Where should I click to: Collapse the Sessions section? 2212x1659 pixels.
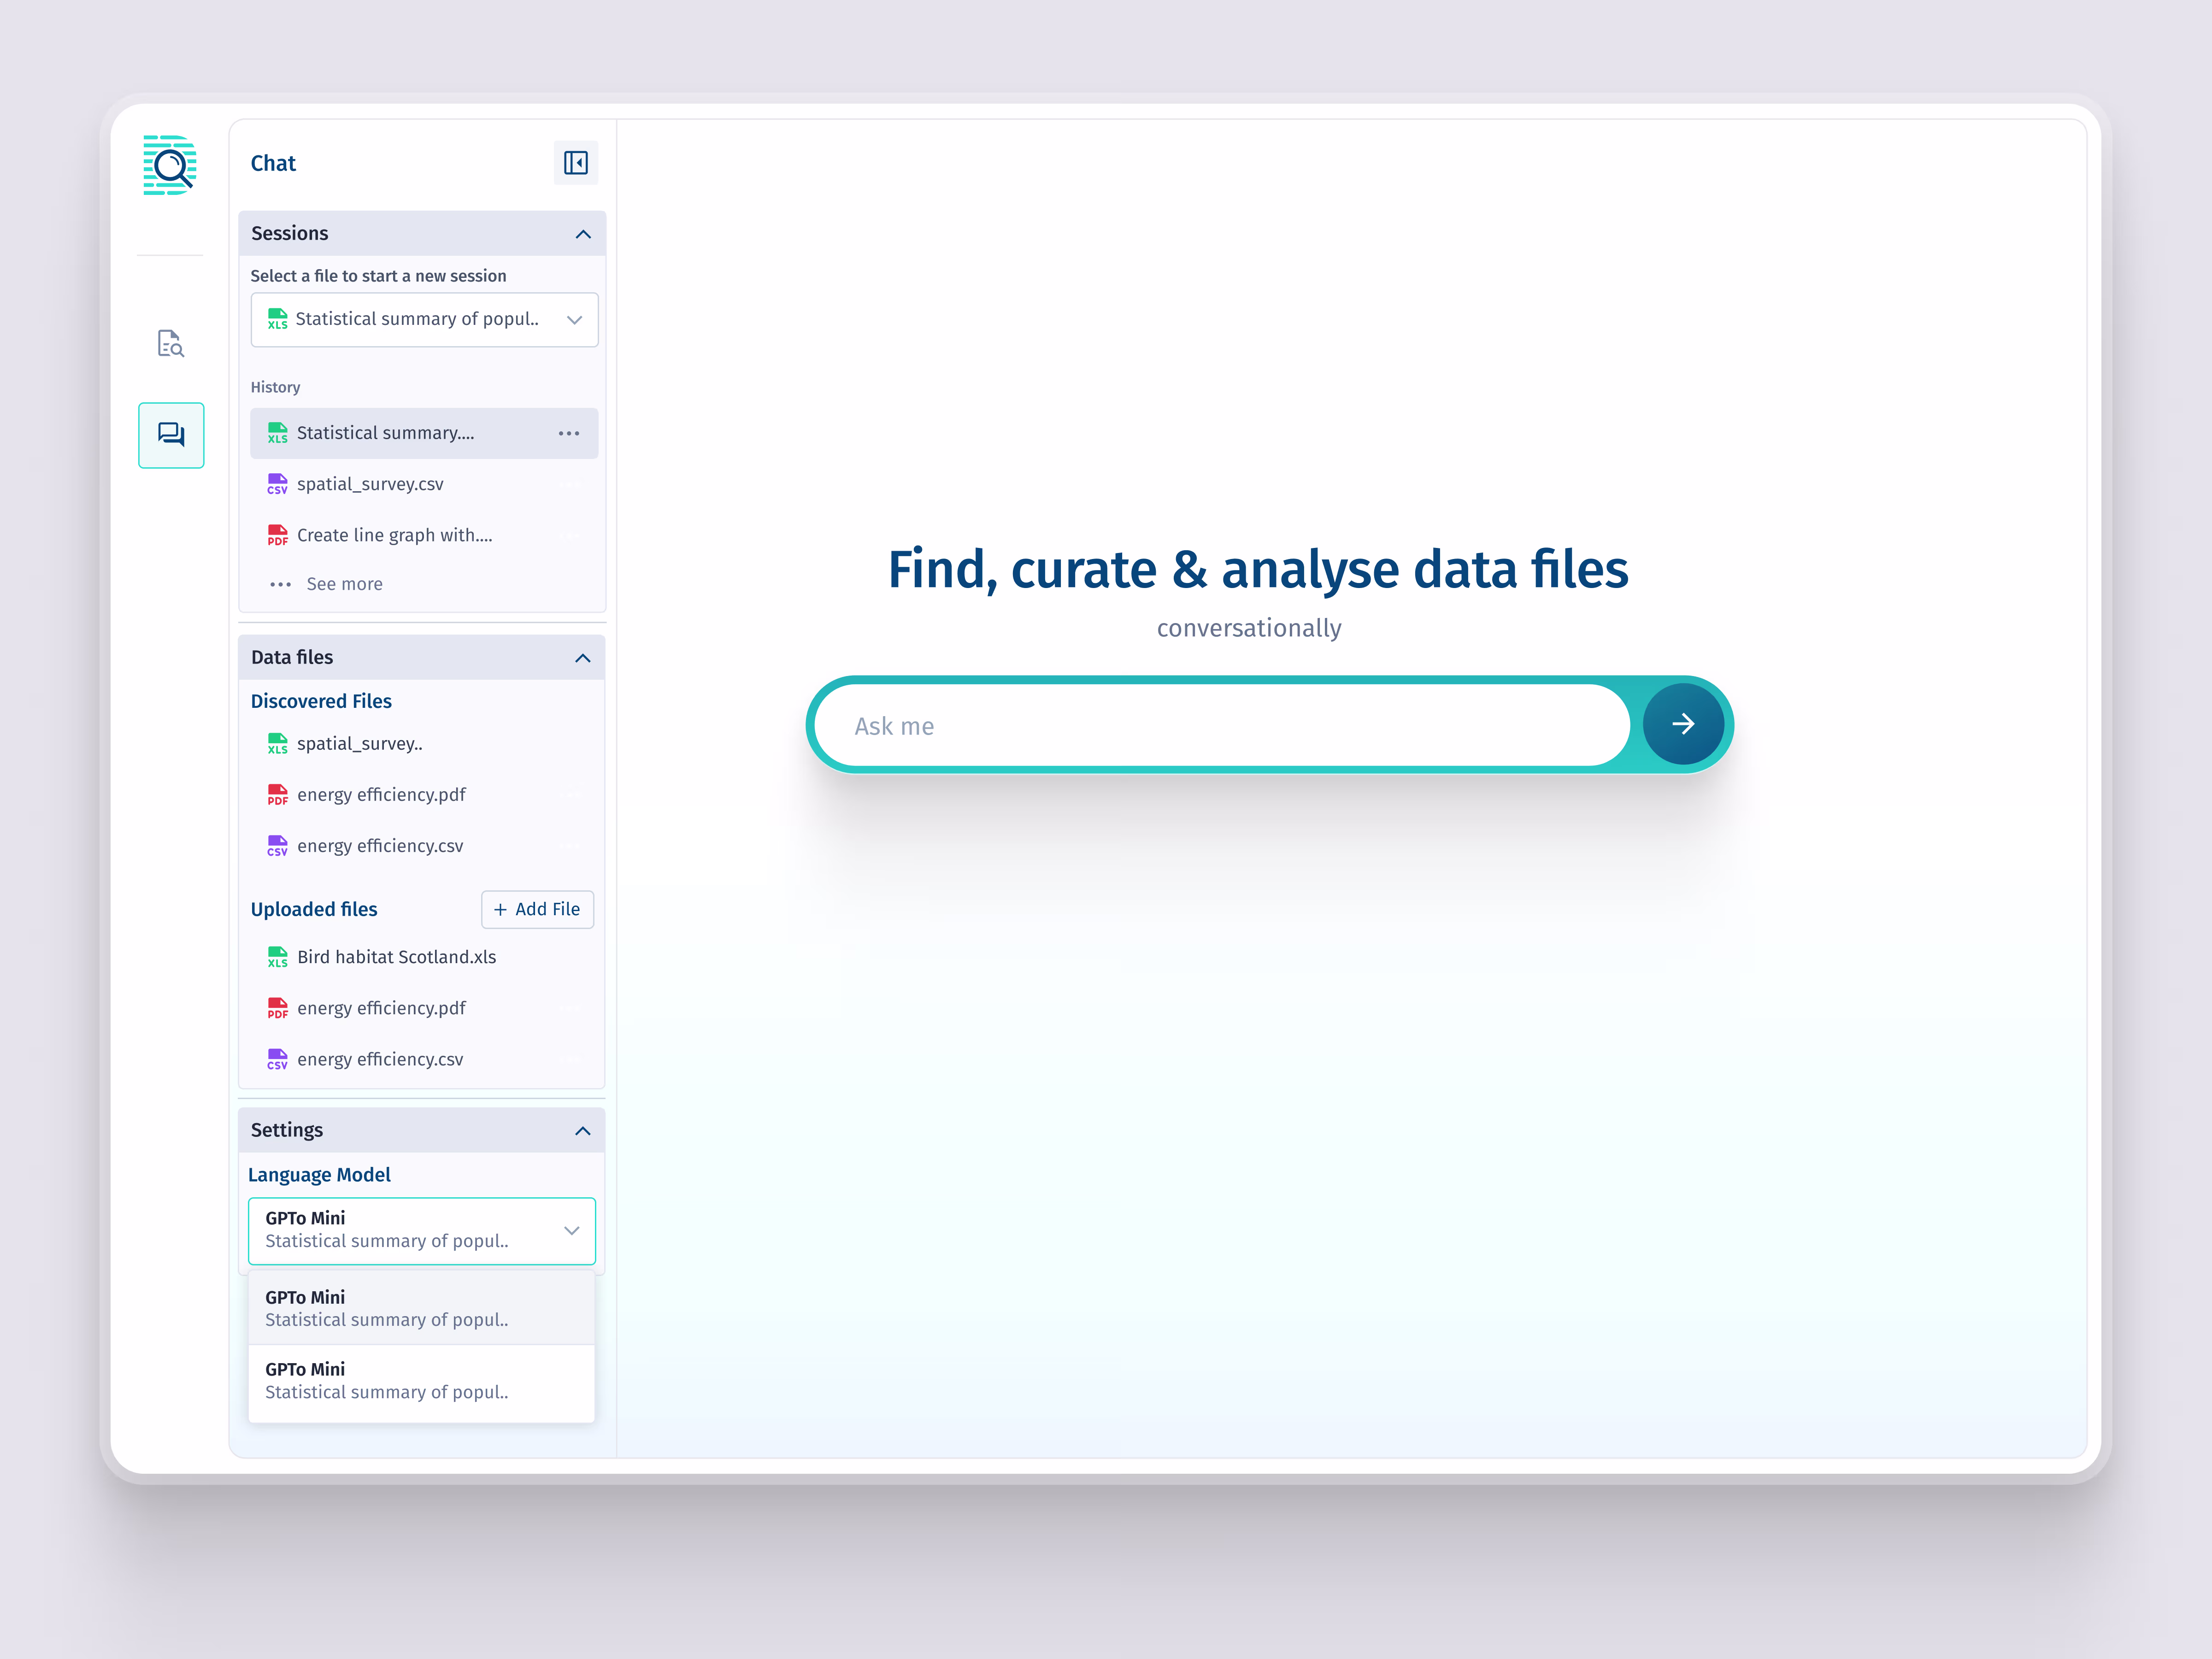click(x=583, y=234)
